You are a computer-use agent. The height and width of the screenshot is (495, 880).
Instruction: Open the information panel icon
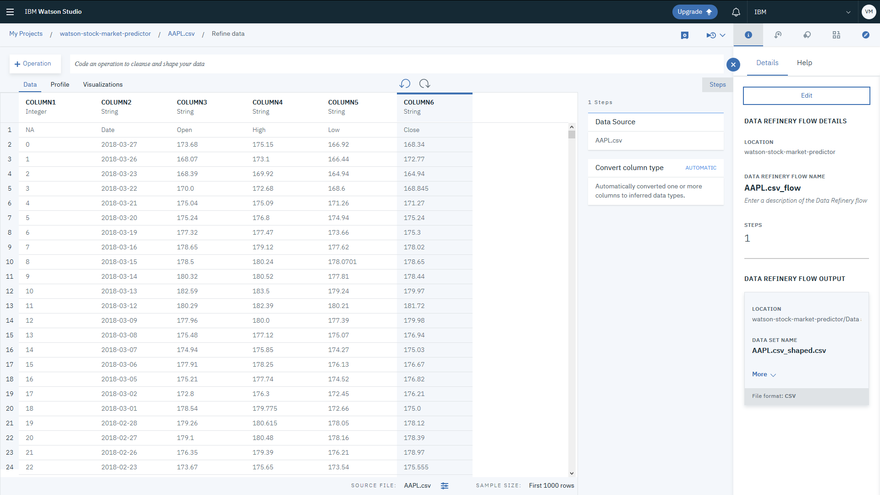pos(748,35)
